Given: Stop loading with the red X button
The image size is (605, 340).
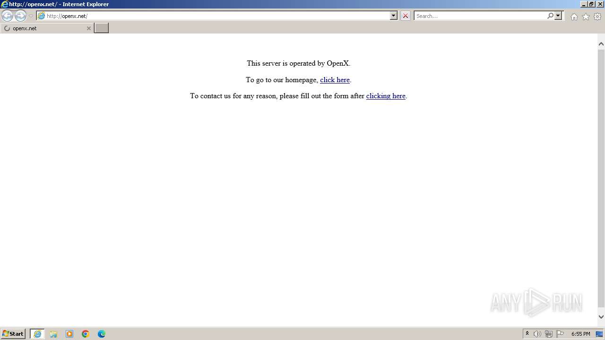Looking at the screenshot, I should [x=405, y=16].
